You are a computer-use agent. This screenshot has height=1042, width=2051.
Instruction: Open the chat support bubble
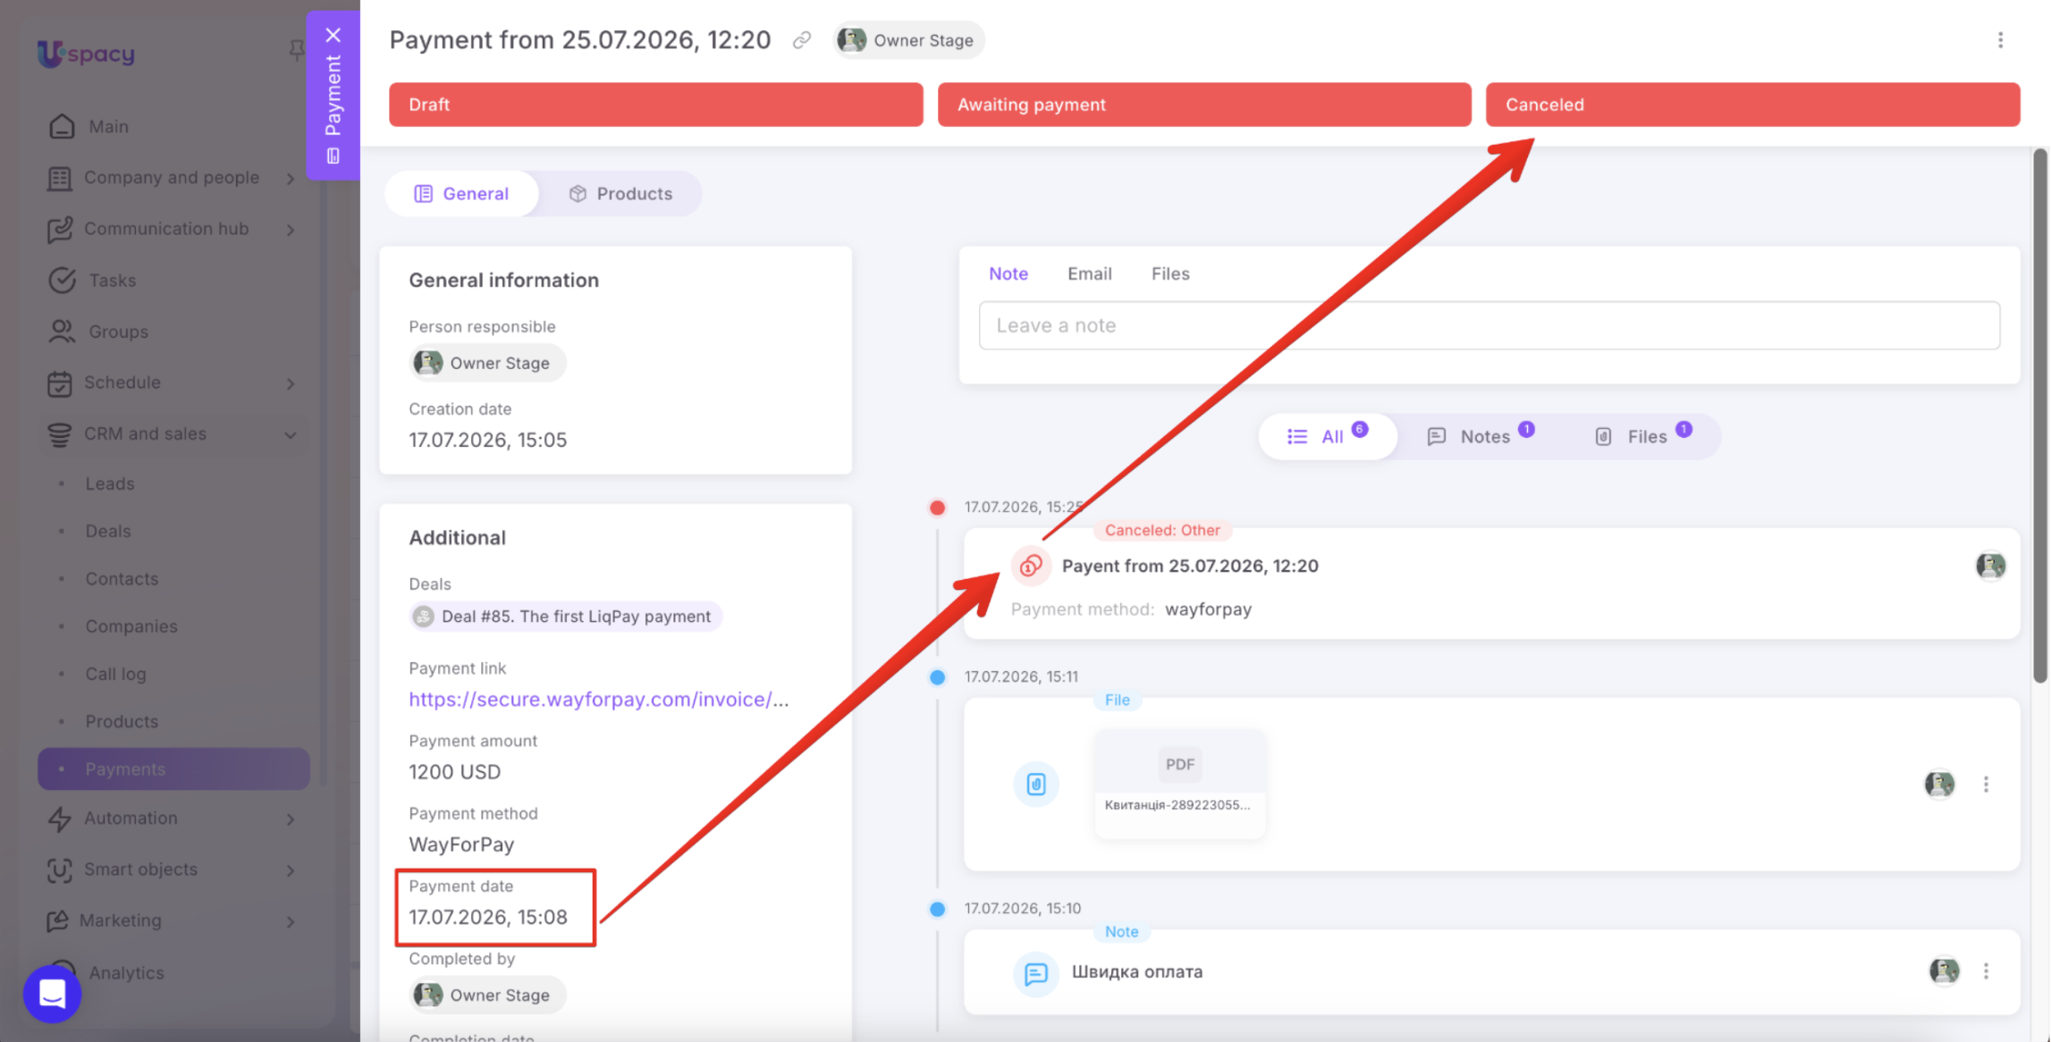[x=52, y=993]
